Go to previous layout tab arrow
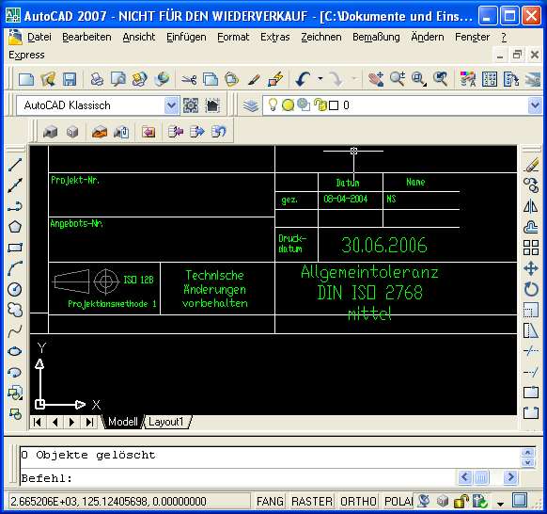The image size is (547, 514). pos(55,422)
